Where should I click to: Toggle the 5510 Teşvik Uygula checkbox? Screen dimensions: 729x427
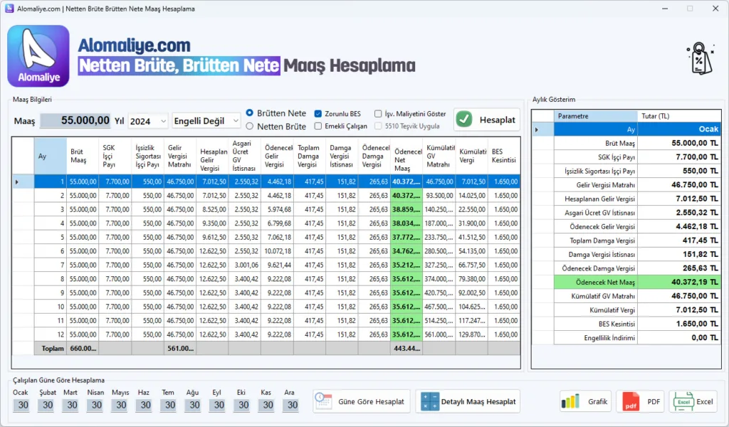[x=378, y=126]
